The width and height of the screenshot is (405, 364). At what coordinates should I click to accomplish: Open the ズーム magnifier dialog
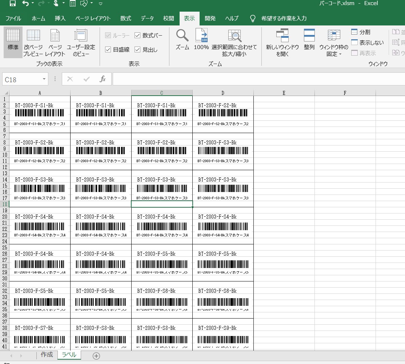pos(183,39)
